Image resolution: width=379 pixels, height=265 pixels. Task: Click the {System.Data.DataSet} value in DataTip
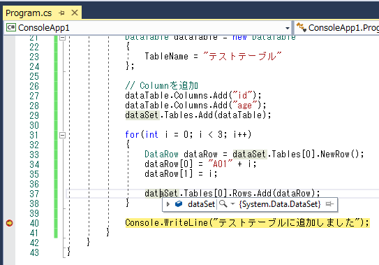pyautogui.click(x=280, y=204)
